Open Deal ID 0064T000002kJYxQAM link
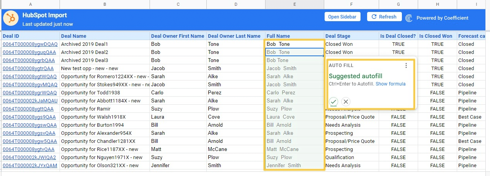490x176 pixels. click(x=30, y=166)
